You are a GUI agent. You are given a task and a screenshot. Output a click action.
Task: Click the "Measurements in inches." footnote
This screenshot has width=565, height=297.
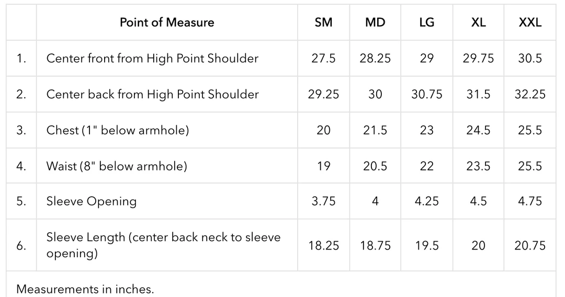tap(85, 289)
